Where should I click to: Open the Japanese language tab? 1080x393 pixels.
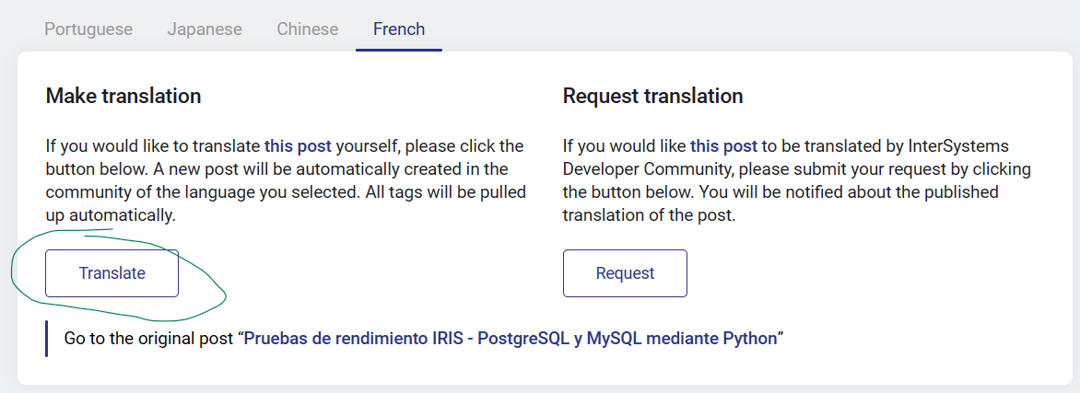(x=205, y=29)
